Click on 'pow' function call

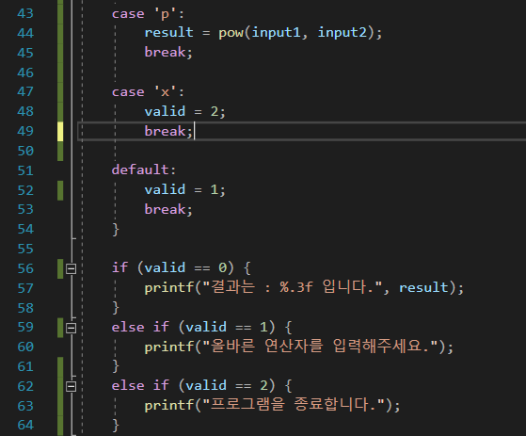[231, 33]
